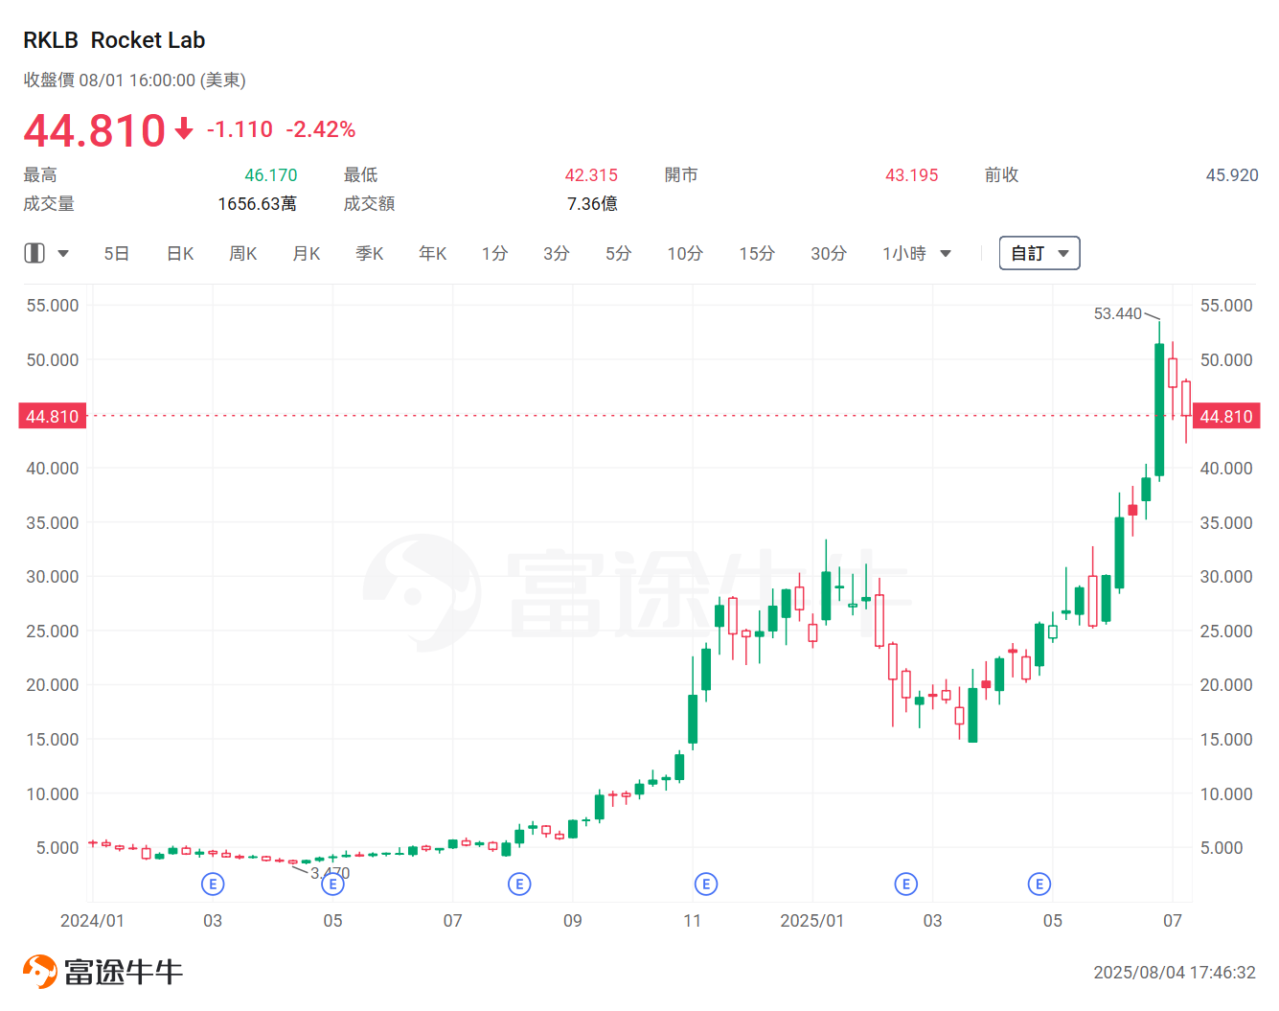Select the 月K monthly candlestick period
The image size is (1279, 1011).
coord(307,254)
